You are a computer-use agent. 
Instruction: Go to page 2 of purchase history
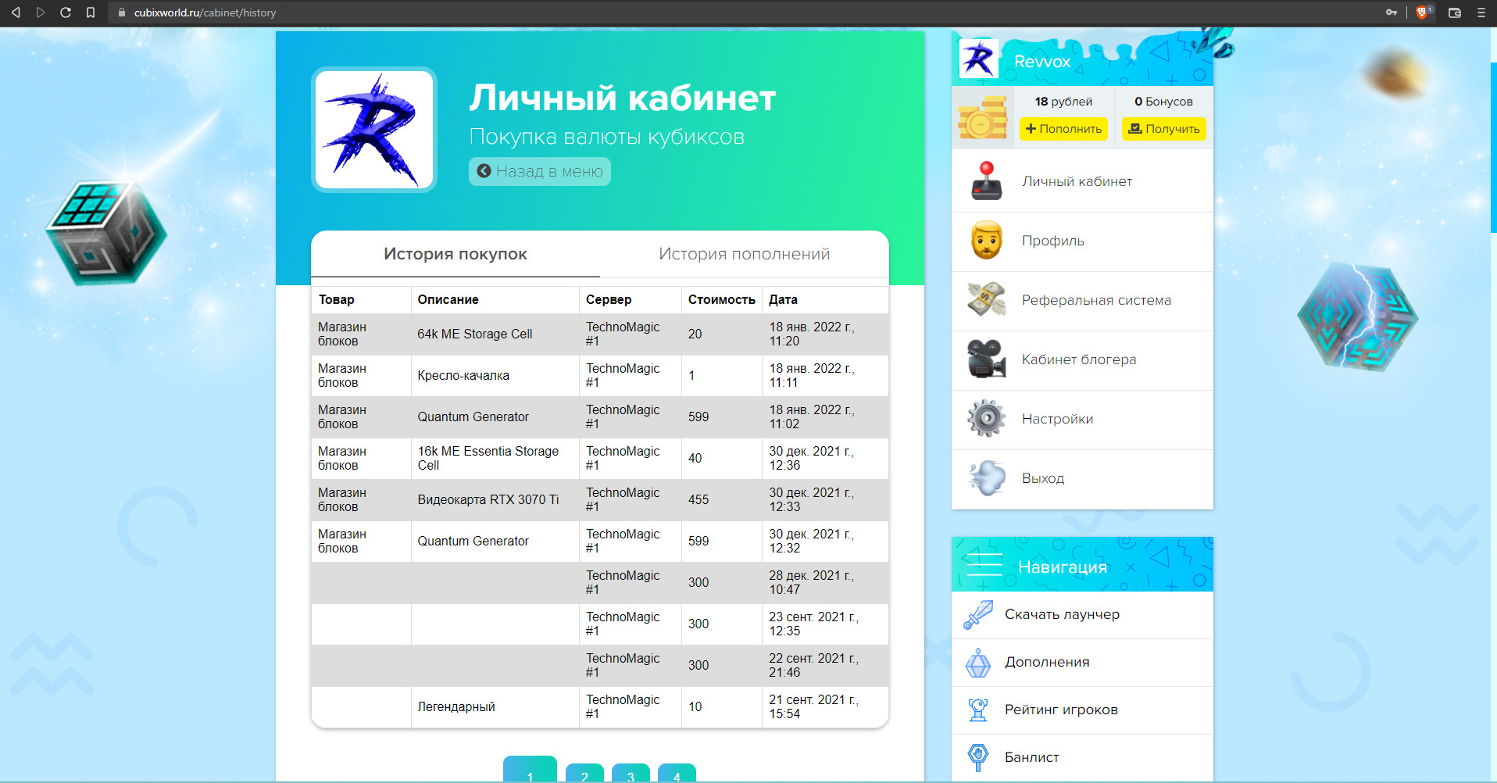pyautogui.click(x=584, y=774)
